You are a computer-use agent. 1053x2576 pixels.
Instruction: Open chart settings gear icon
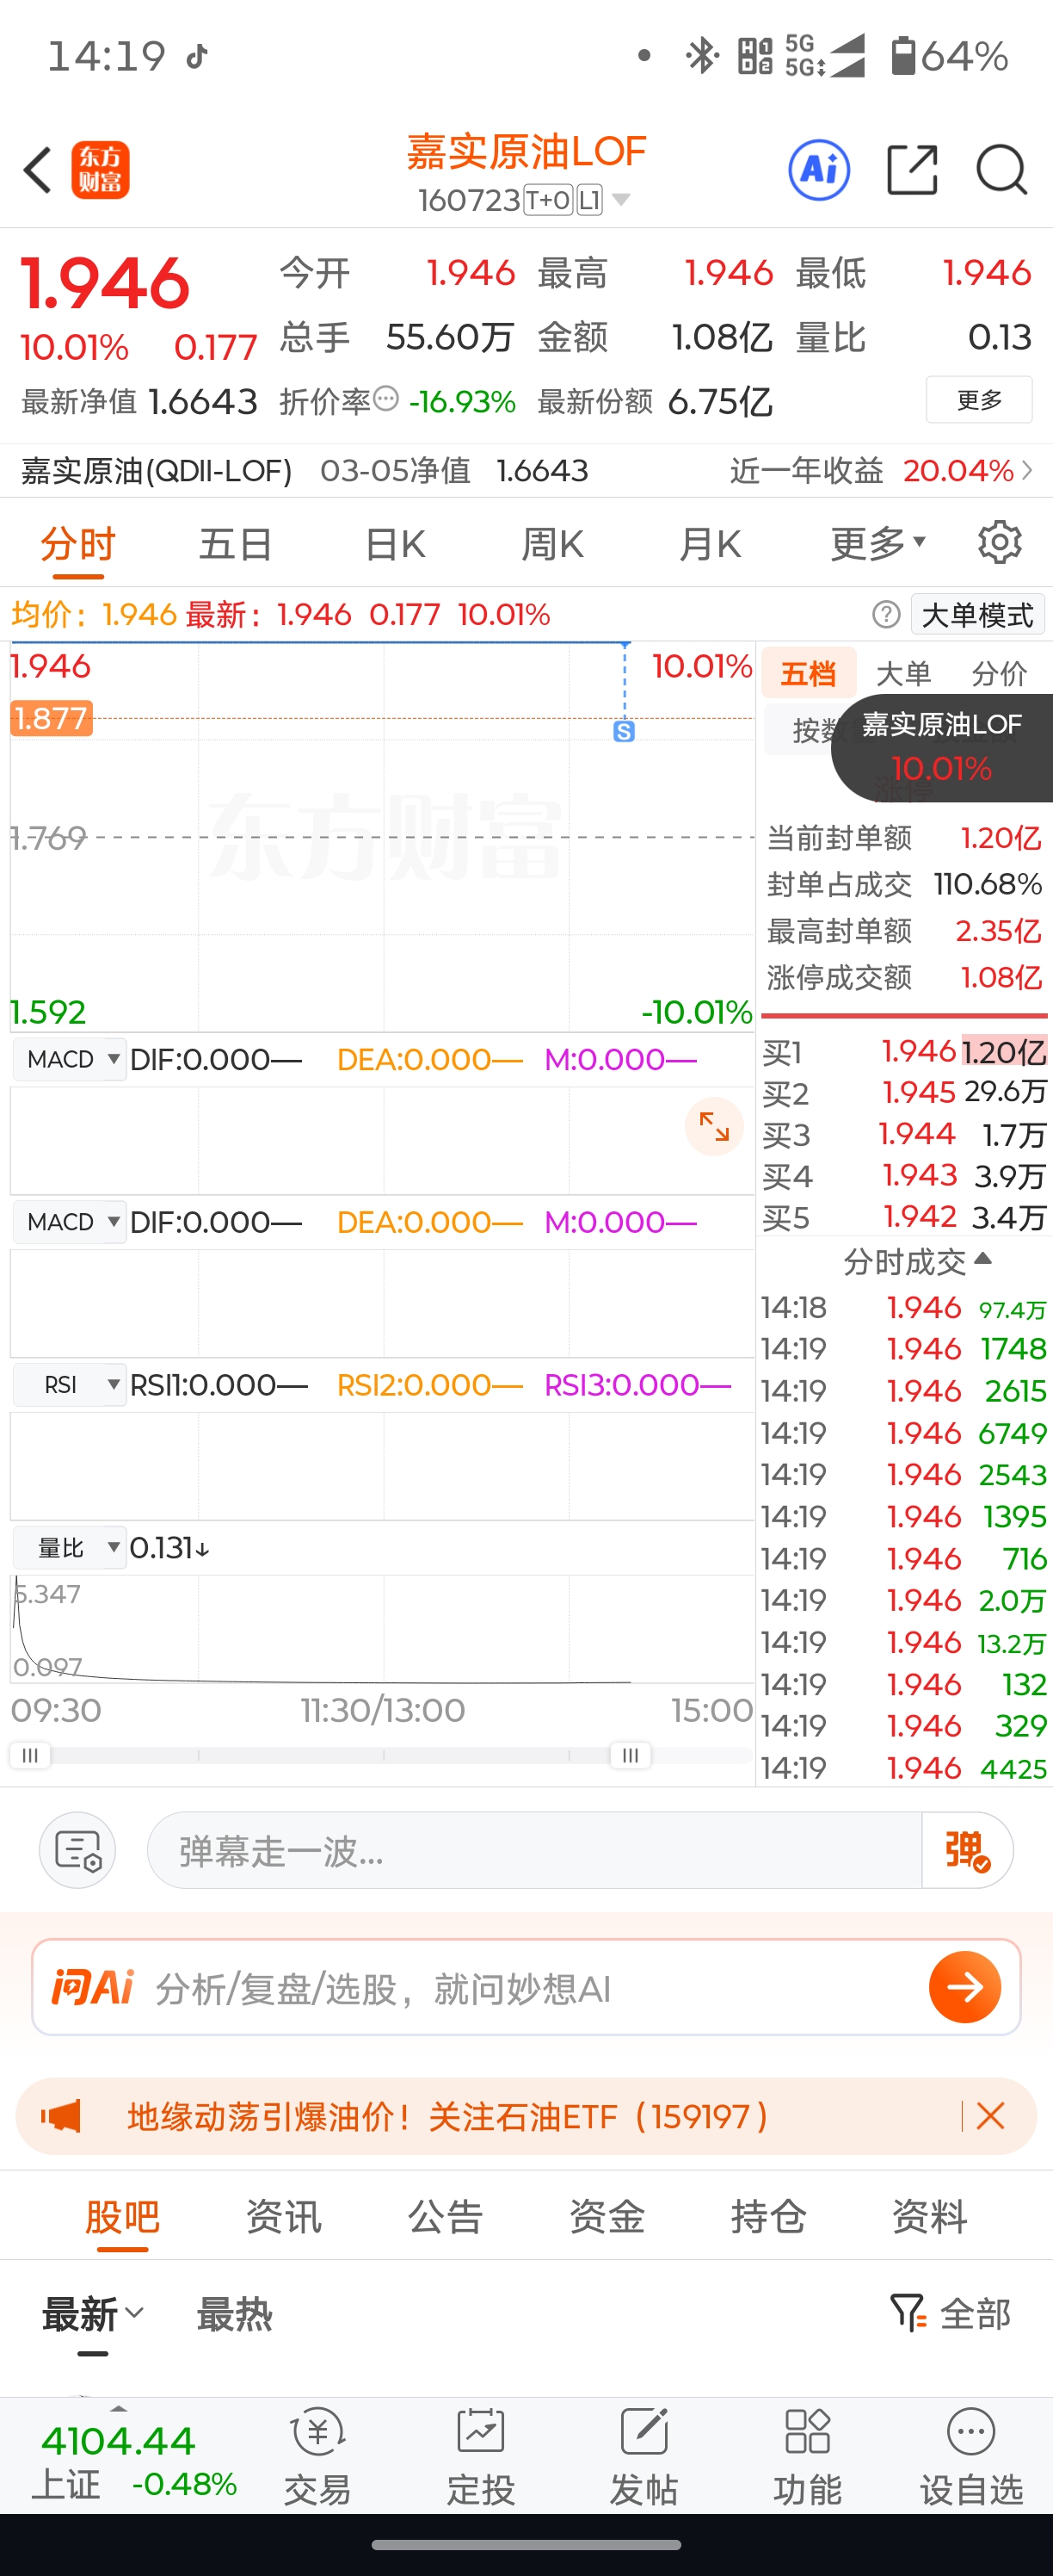(999, 543)
